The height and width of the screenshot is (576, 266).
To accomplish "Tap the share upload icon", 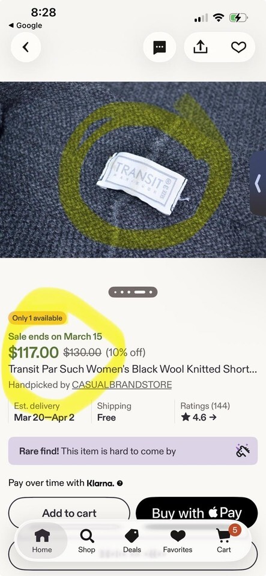I will click(x=200, y=47).
